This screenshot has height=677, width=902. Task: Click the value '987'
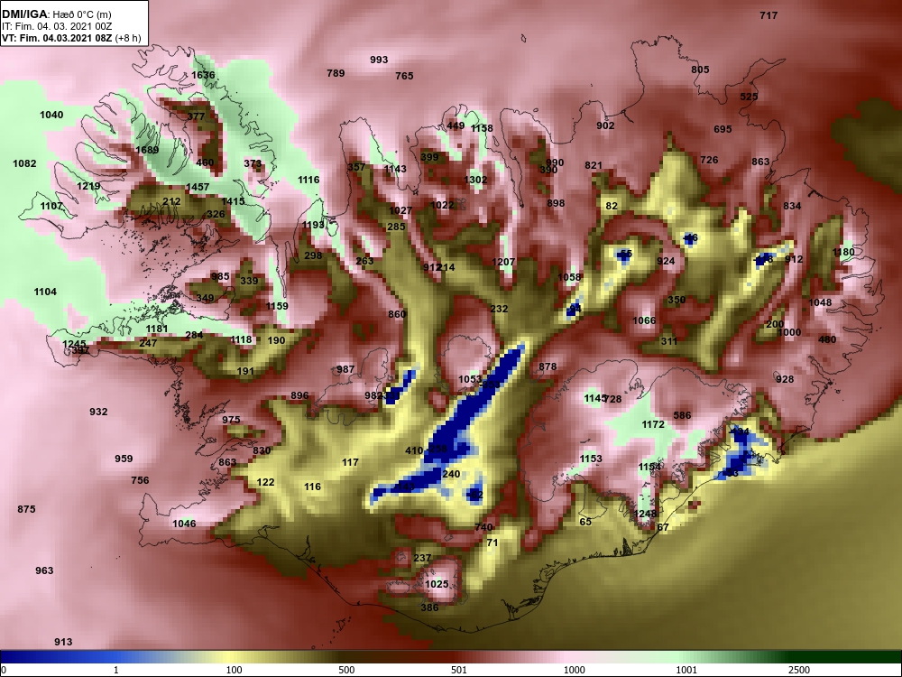click(x=345, y=369)
